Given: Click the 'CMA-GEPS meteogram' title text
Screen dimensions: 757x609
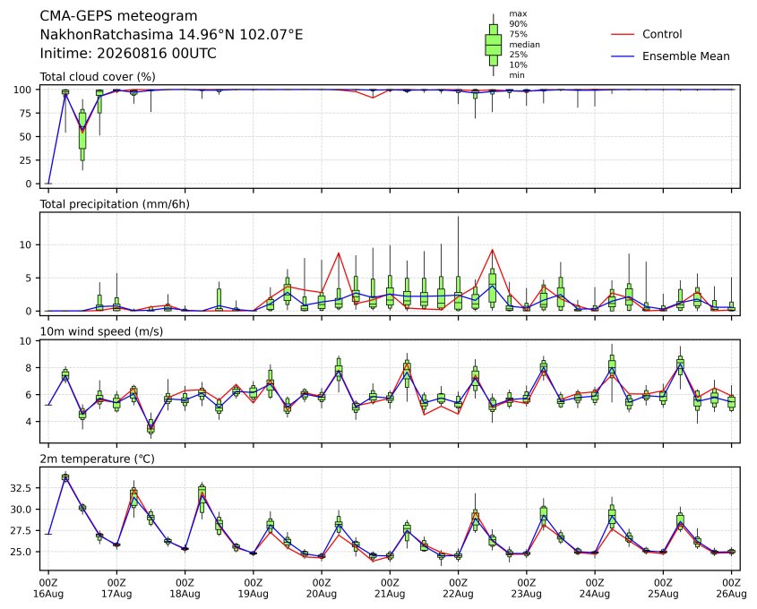Looking at the screenshot, I should 118,16.
